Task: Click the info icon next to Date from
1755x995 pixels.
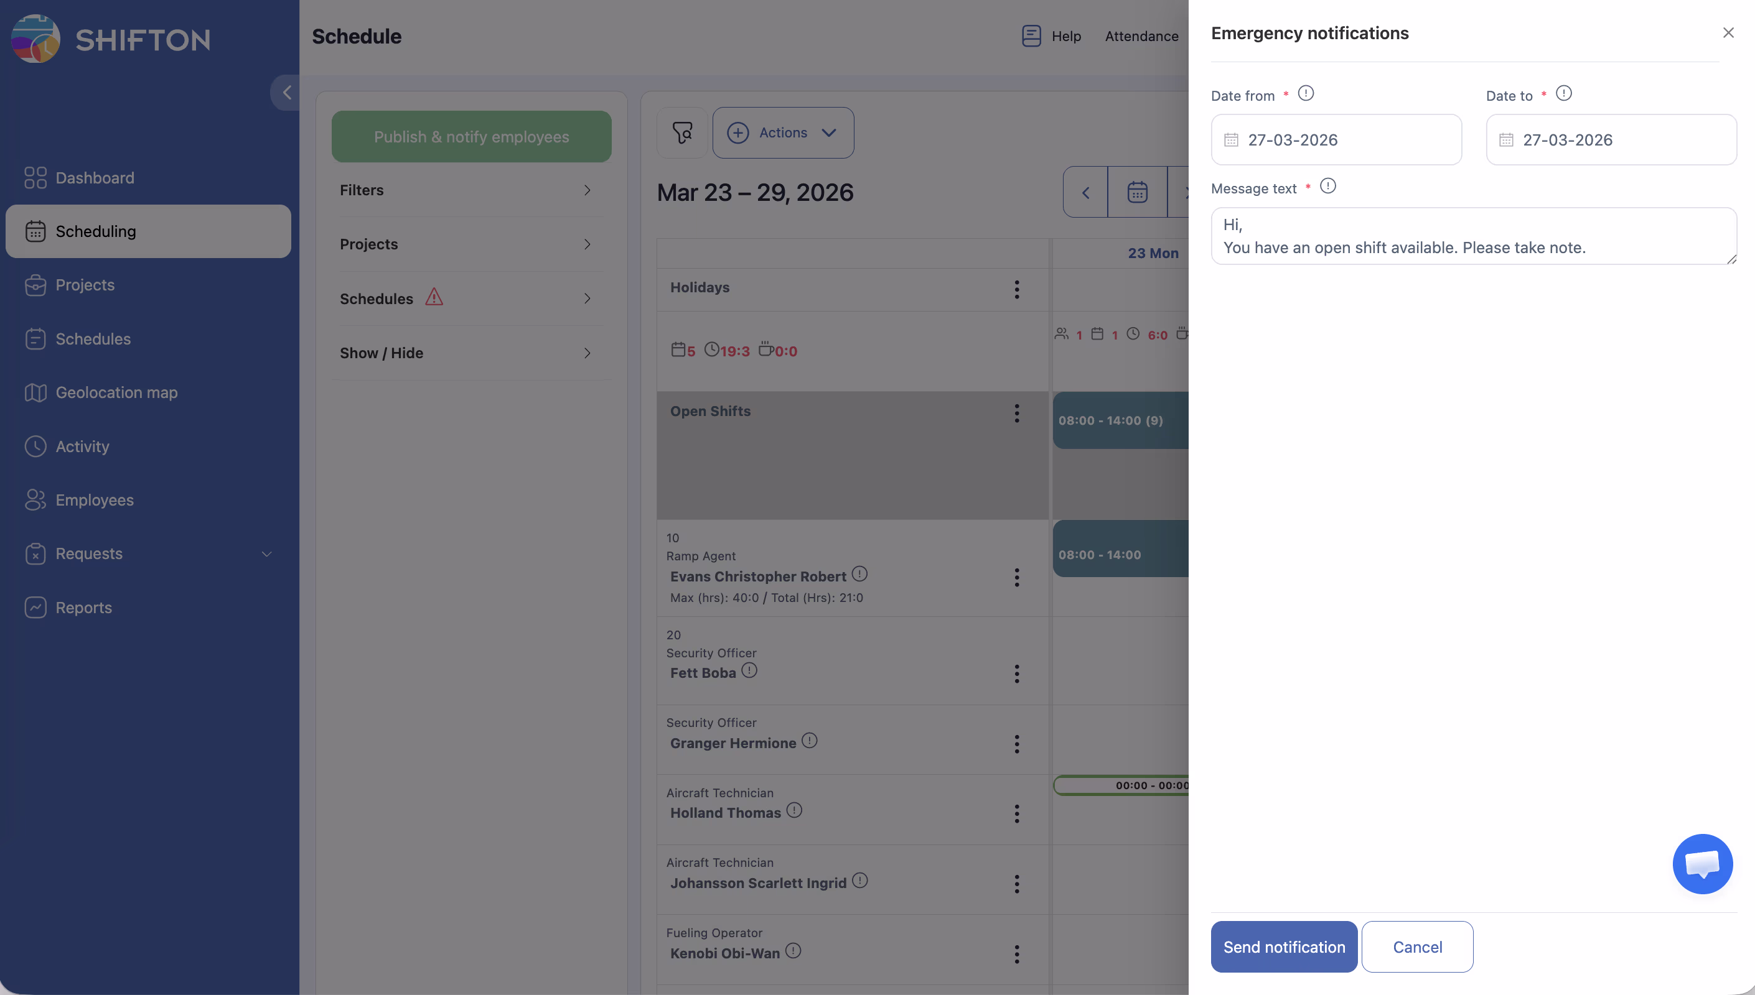Action: 1305,94
